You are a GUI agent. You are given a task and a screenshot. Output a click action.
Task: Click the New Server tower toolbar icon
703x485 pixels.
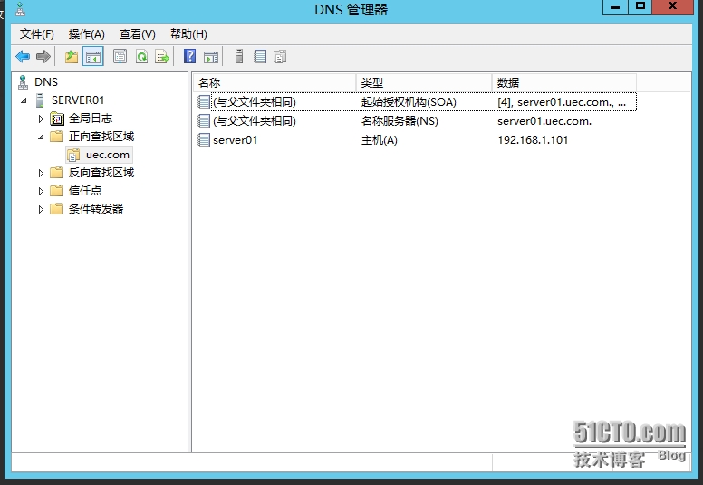(x=239, y=56)
